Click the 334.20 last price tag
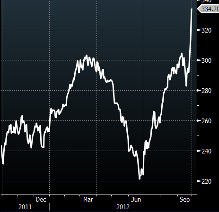This screenshot has width=219, height=212. (209, 9)
